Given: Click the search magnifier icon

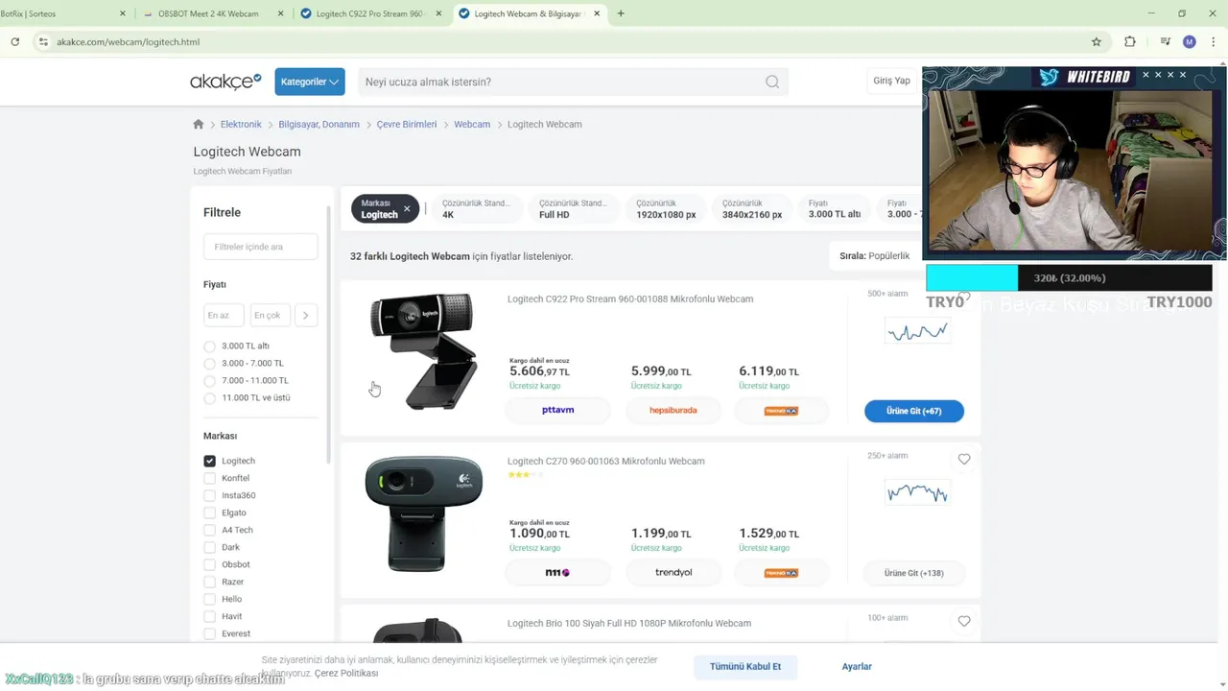Looking at the screenshot, I should [x=772, y=82].
